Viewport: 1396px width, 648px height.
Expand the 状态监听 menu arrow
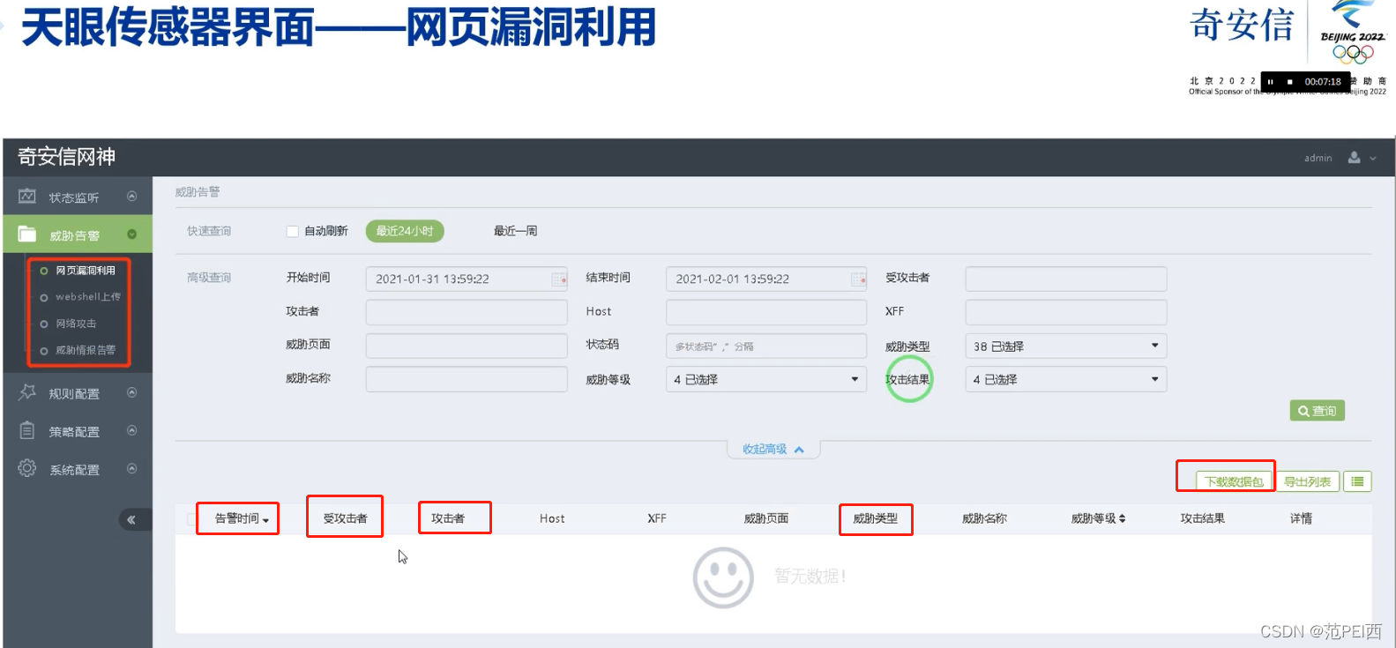tap(131, 197)
